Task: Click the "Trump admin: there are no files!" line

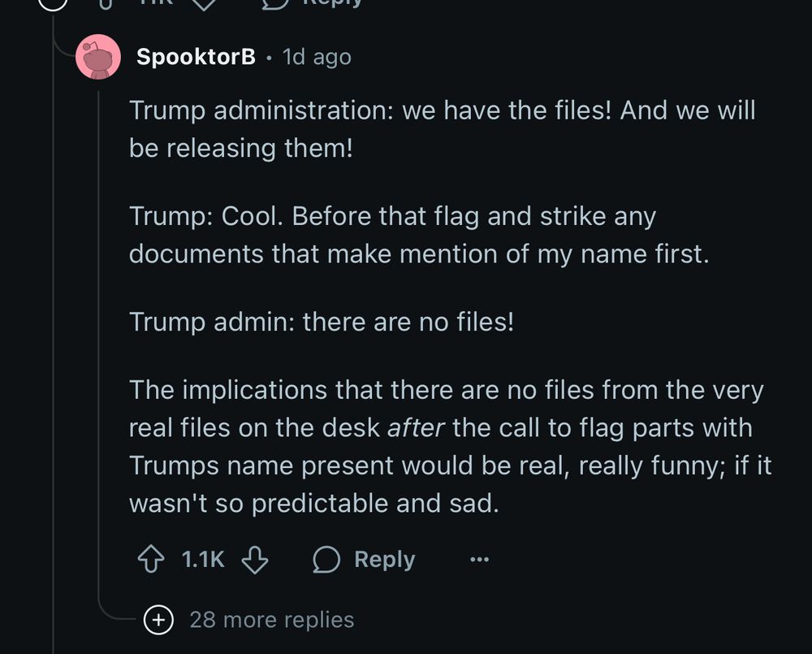Action: point(322,322)
